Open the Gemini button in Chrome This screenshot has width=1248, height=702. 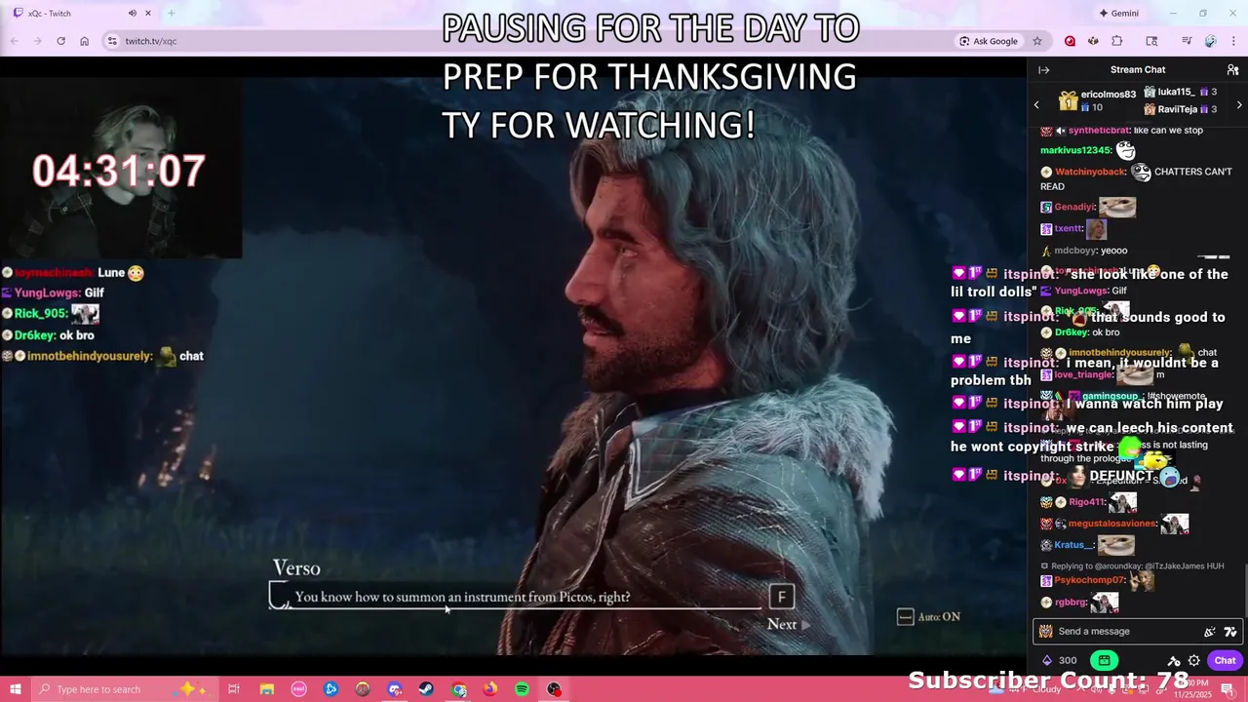pos(1118,14)
